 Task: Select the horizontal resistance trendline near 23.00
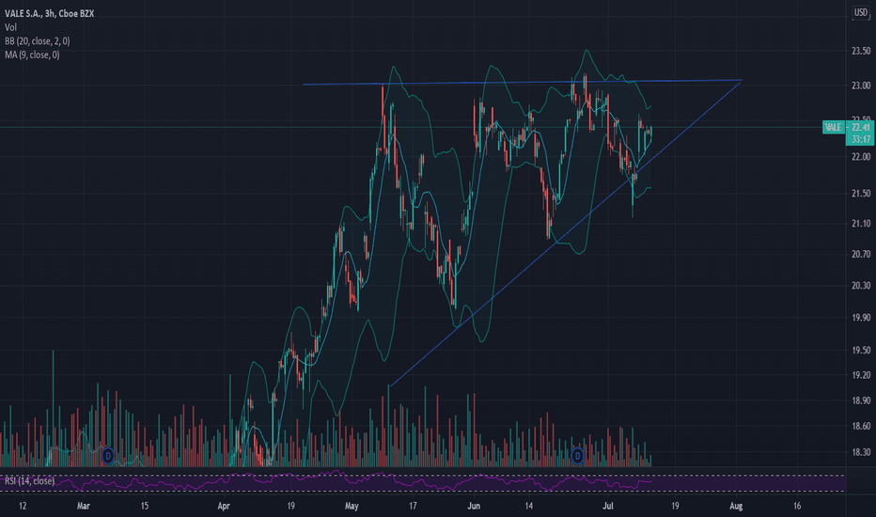click(523, 82)
